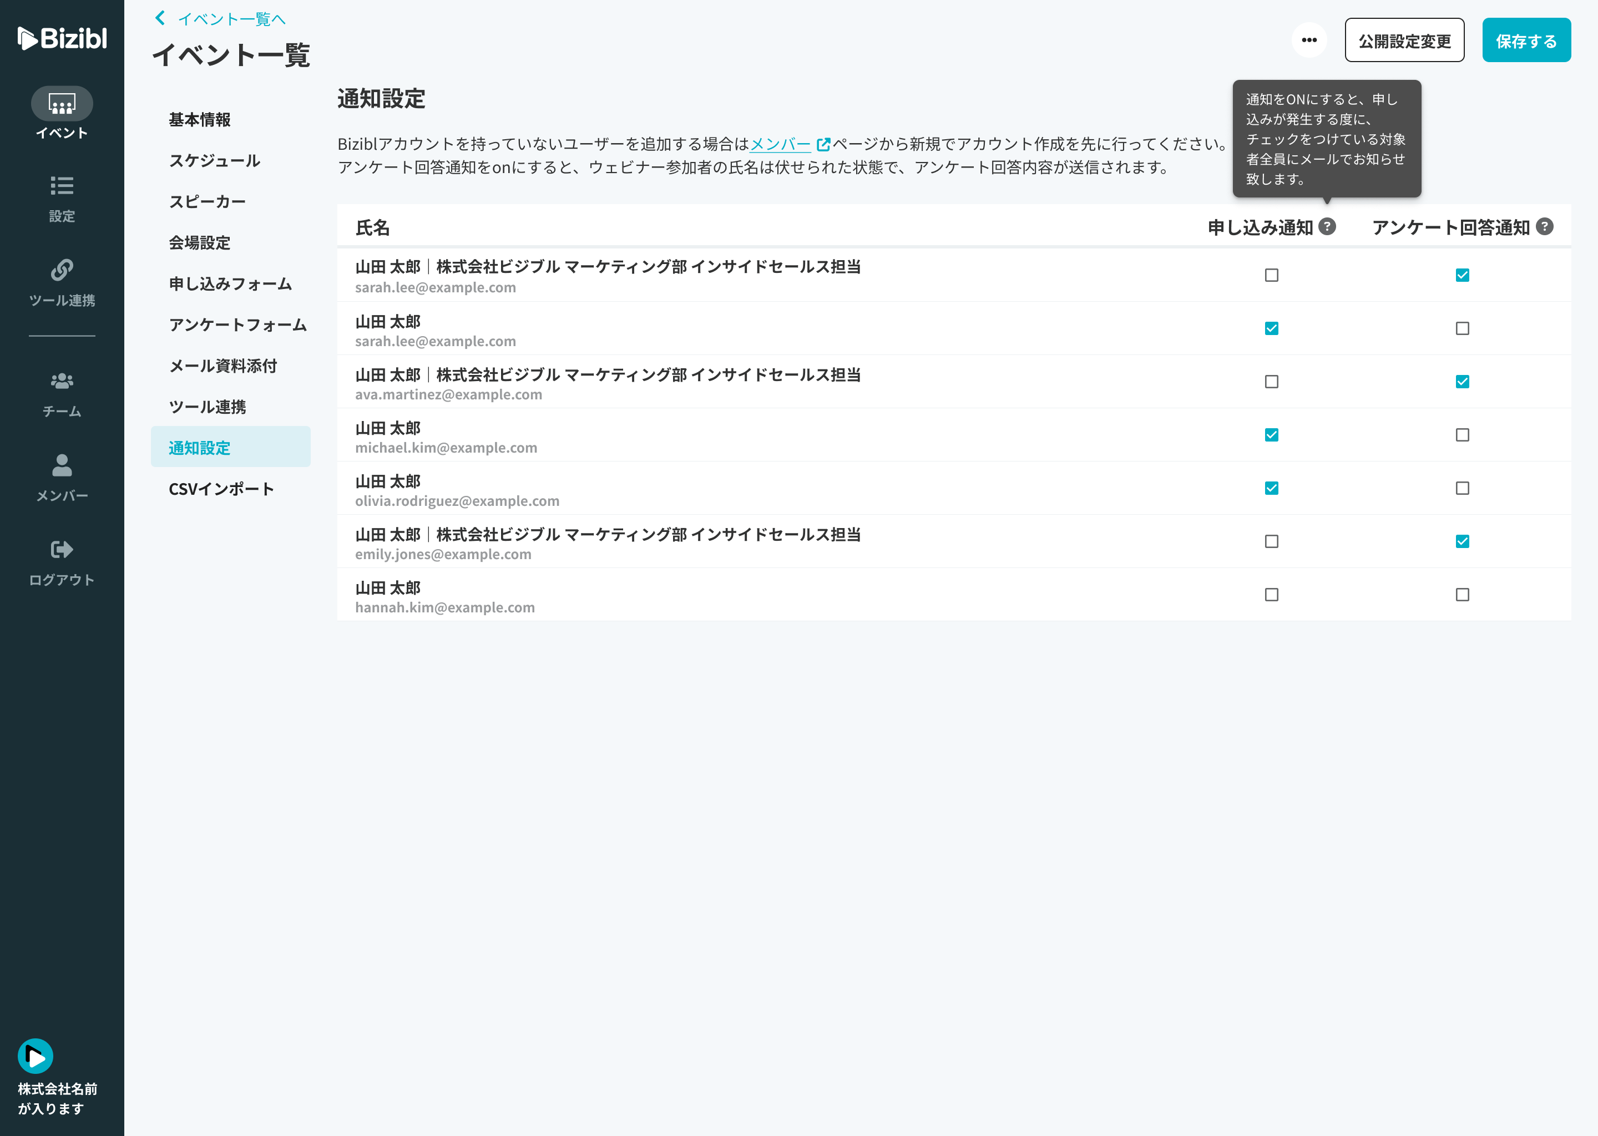Viewport: 1598px width, 1136px height.
Task: Enable 申し込み通知 for hannah.kim@example.com
Action: pos(1271,595)
